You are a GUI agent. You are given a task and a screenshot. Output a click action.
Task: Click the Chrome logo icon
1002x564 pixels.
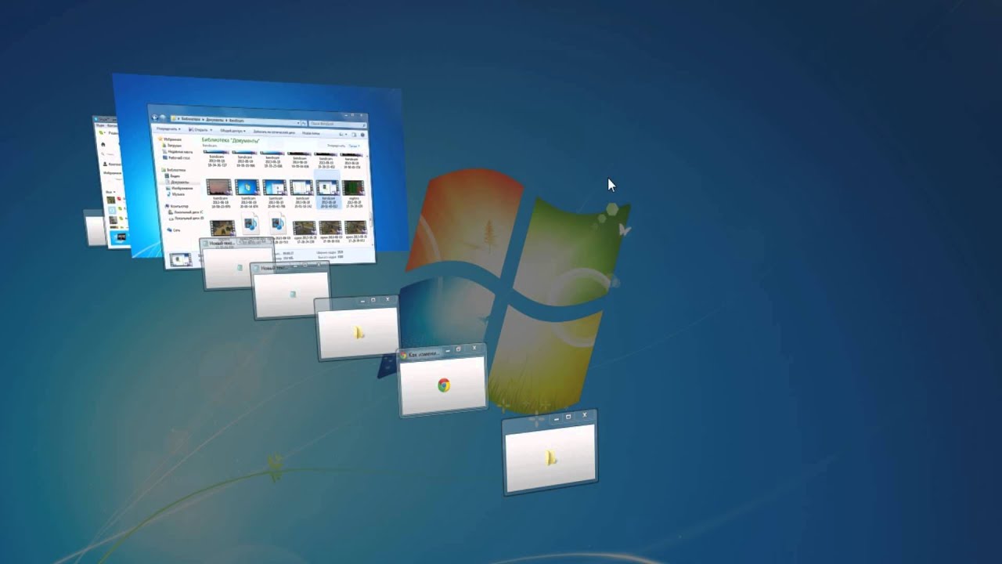(444, 385)
